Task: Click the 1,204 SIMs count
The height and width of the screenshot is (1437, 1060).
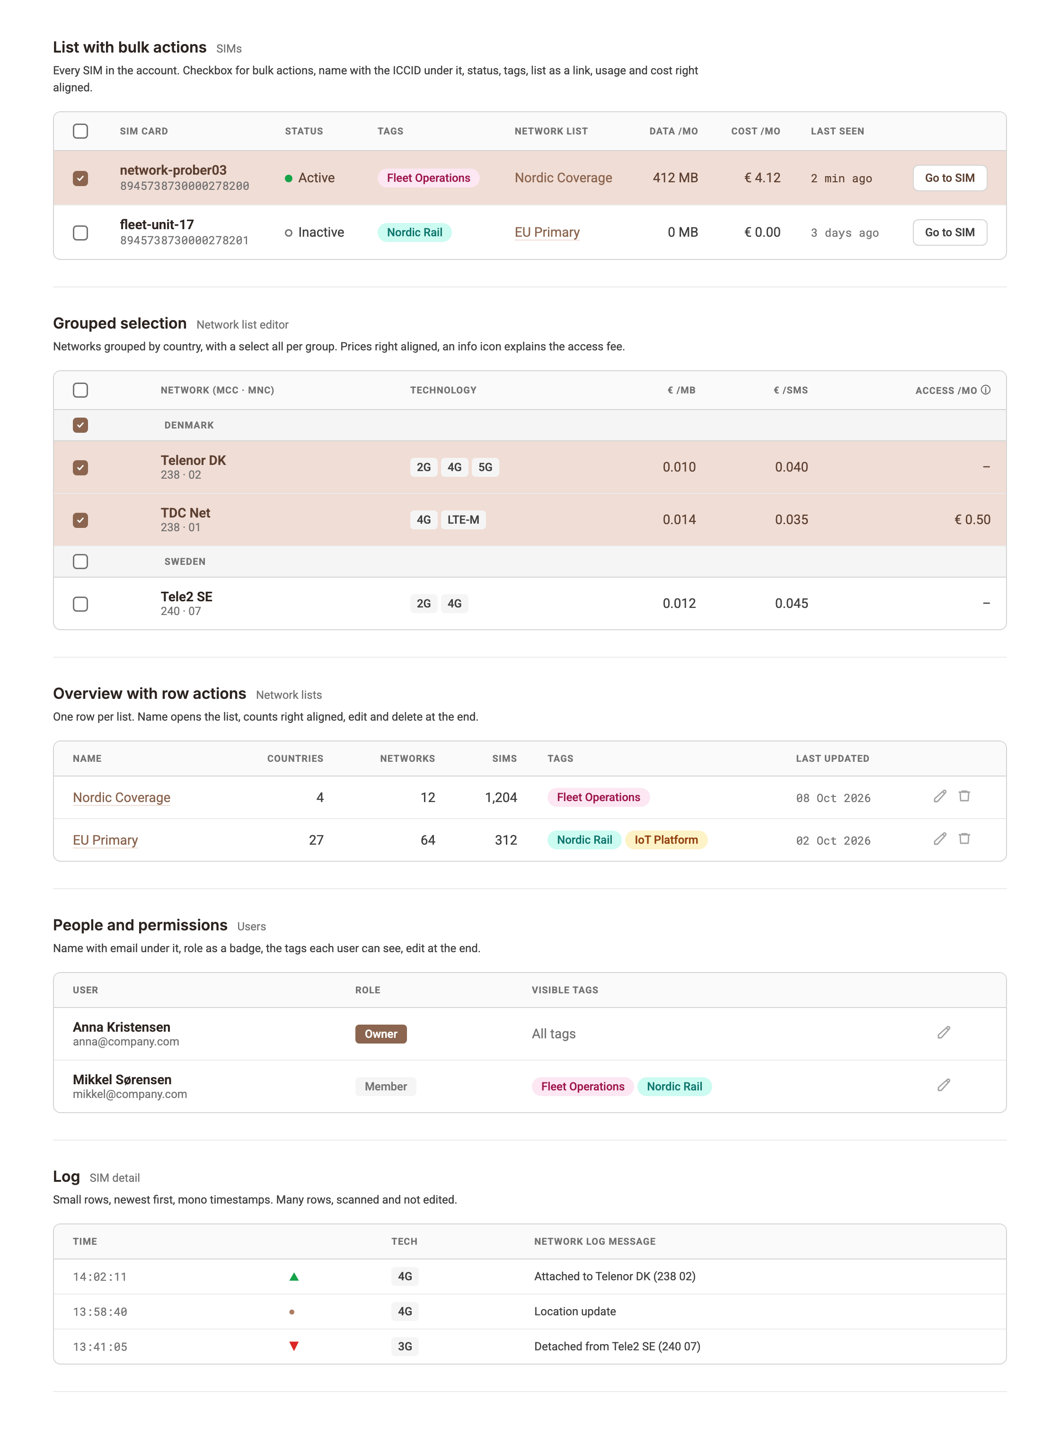Action: tap(501, 797)
